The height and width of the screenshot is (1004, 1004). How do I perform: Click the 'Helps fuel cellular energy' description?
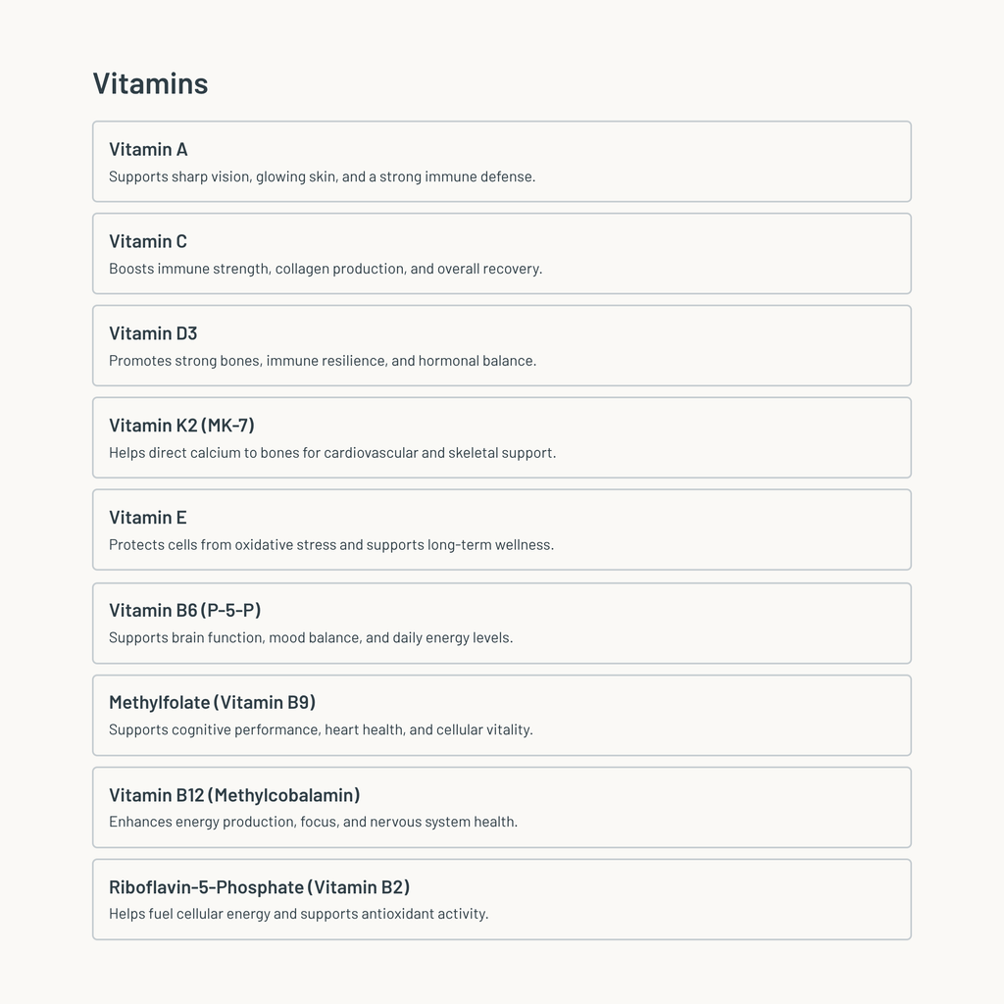click(298, 914)
